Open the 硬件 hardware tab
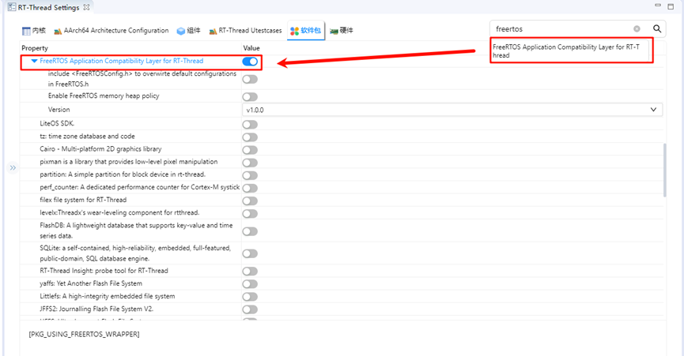Screen dimensions: 684x356 [342, 31]
